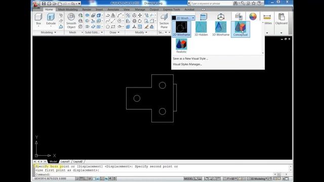Open the Output ribbon tab
324x182 pixels.
point(154,10)
